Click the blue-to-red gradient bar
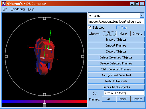This screenshot has width=146, height=109. (x=44, y=102)
